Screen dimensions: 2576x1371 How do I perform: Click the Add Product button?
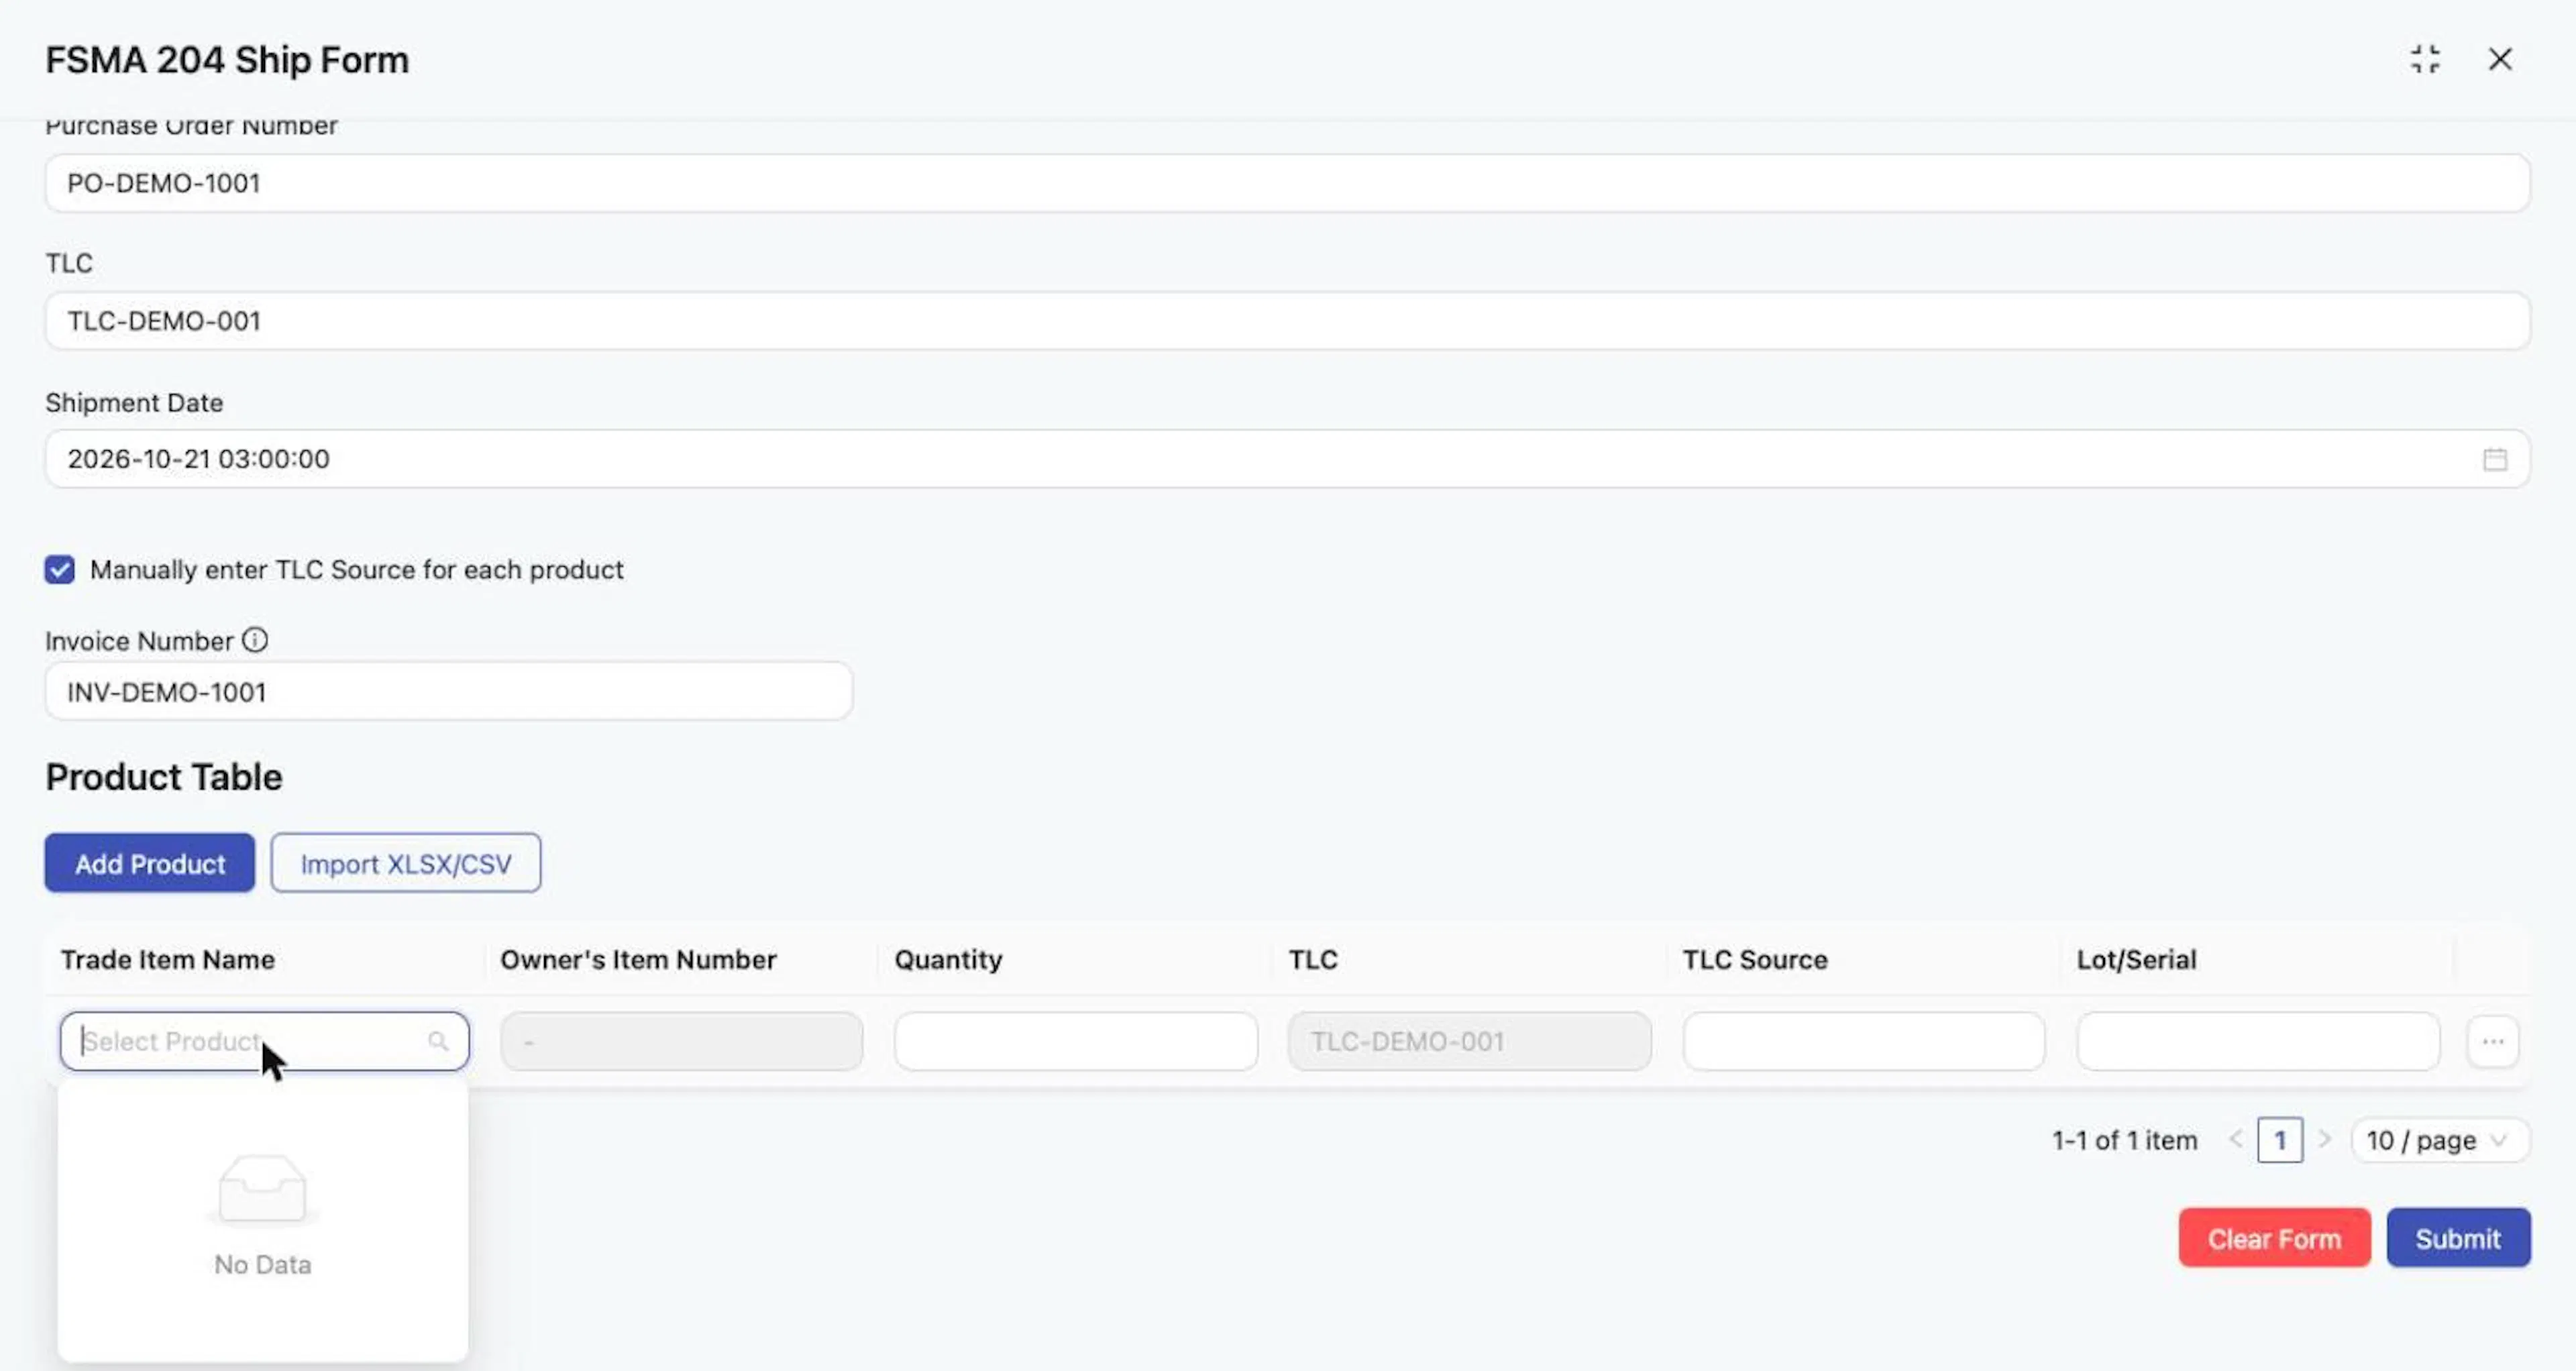coord(150,863)
